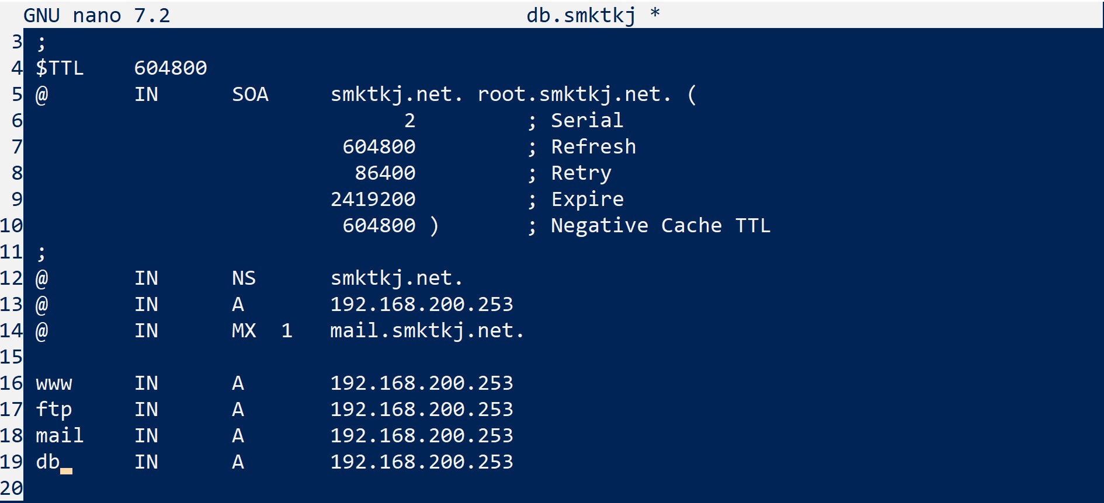Click root.smktkj.net. in the SOA line
This screenshot has width=1104, height=503.
(x=574, y=95)
